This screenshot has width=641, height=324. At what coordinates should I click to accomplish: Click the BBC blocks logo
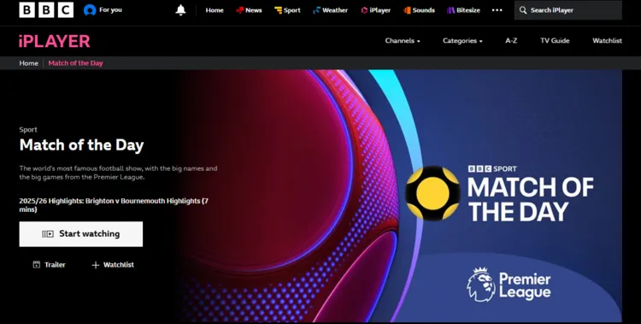(46, 9)
